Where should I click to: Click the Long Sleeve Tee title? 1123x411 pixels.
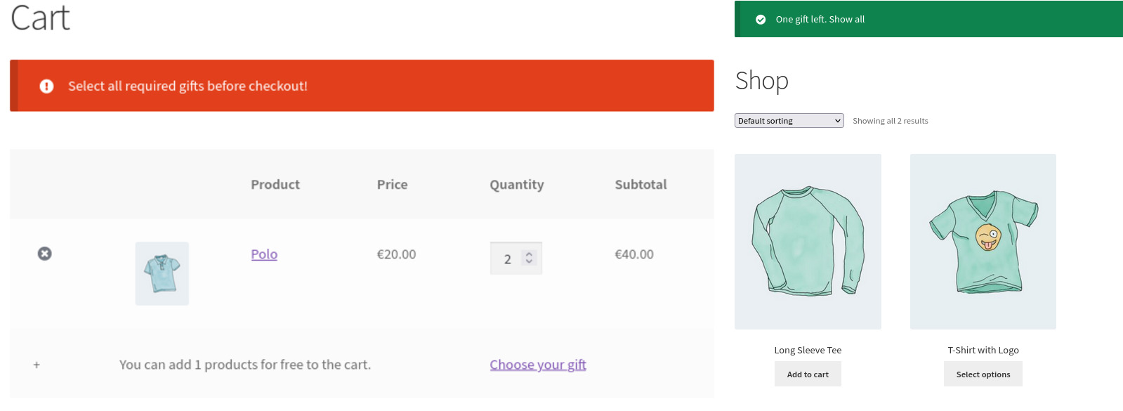click(808, 350)
